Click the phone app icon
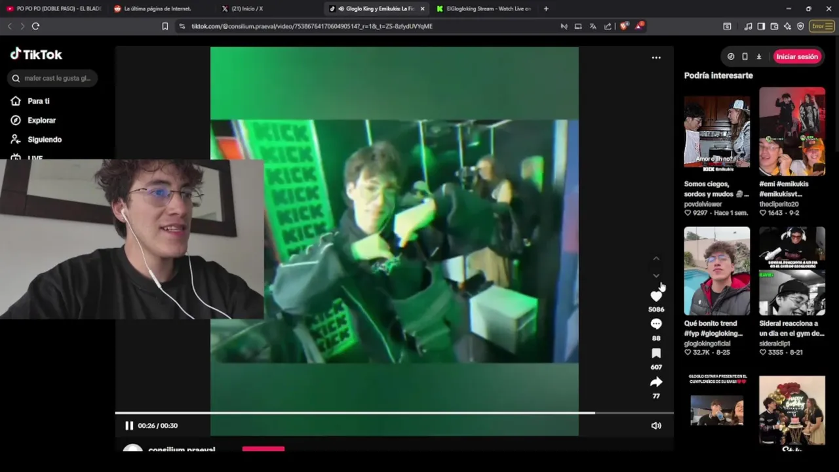The width and height of the screenshot is (839, 472). (x=745, y=56)
